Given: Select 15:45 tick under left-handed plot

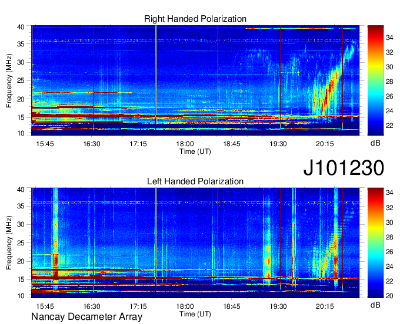Looking at the screenshot, I should pyautogui.click(x=45, y=306).
